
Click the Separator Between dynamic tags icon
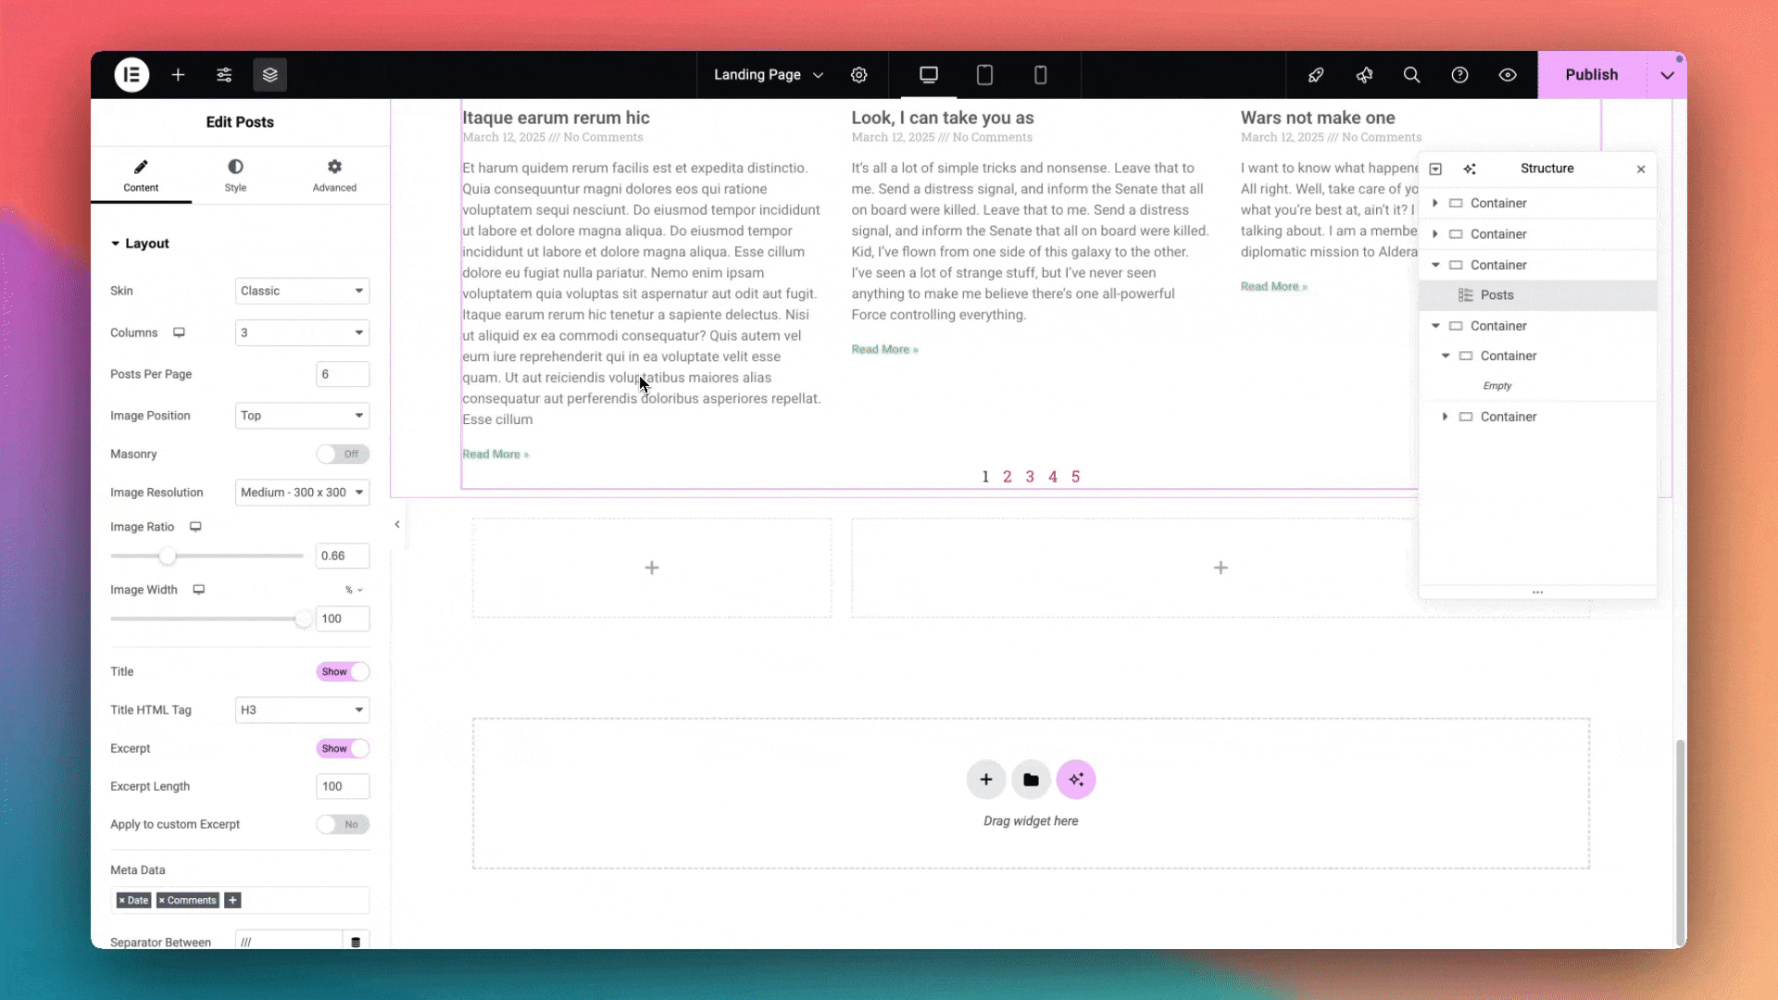click(x=356, y=942)
